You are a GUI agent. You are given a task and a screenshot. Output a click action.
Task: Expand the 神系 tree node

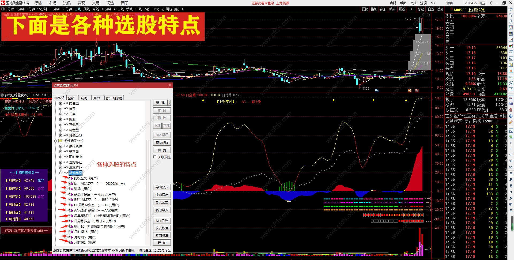61,109
